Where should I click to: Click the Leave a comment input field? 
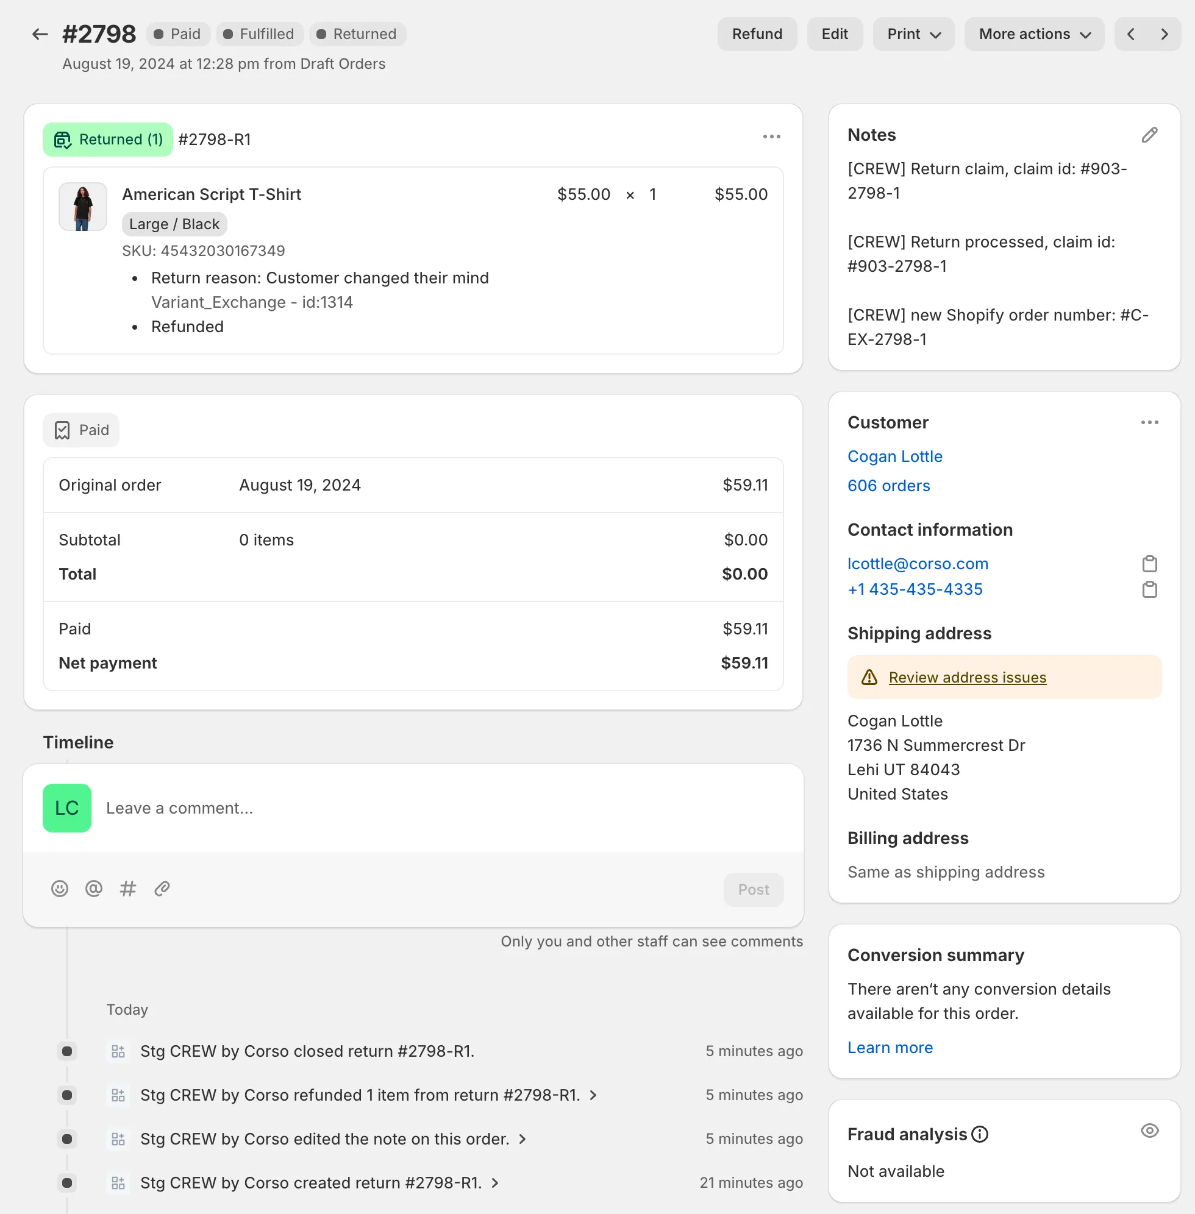438,808
